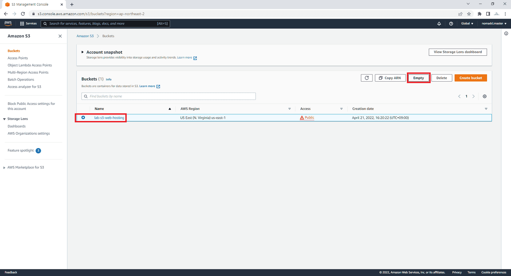Open the Services grid menu

pyautogui.click(x=28, y=23)
